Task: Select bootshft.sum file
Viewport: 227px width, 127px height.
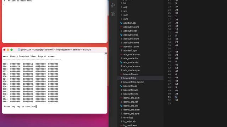Action: (131, 90)
